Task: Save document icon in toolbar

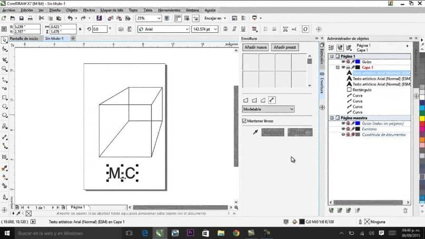Action: pyautogui.click(x=21, y=18)
